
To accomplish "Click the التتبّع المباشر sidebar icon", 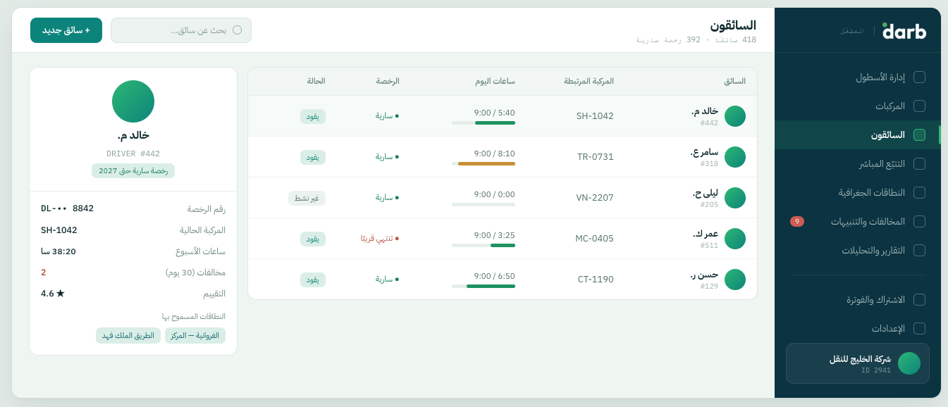I will 919,164.
